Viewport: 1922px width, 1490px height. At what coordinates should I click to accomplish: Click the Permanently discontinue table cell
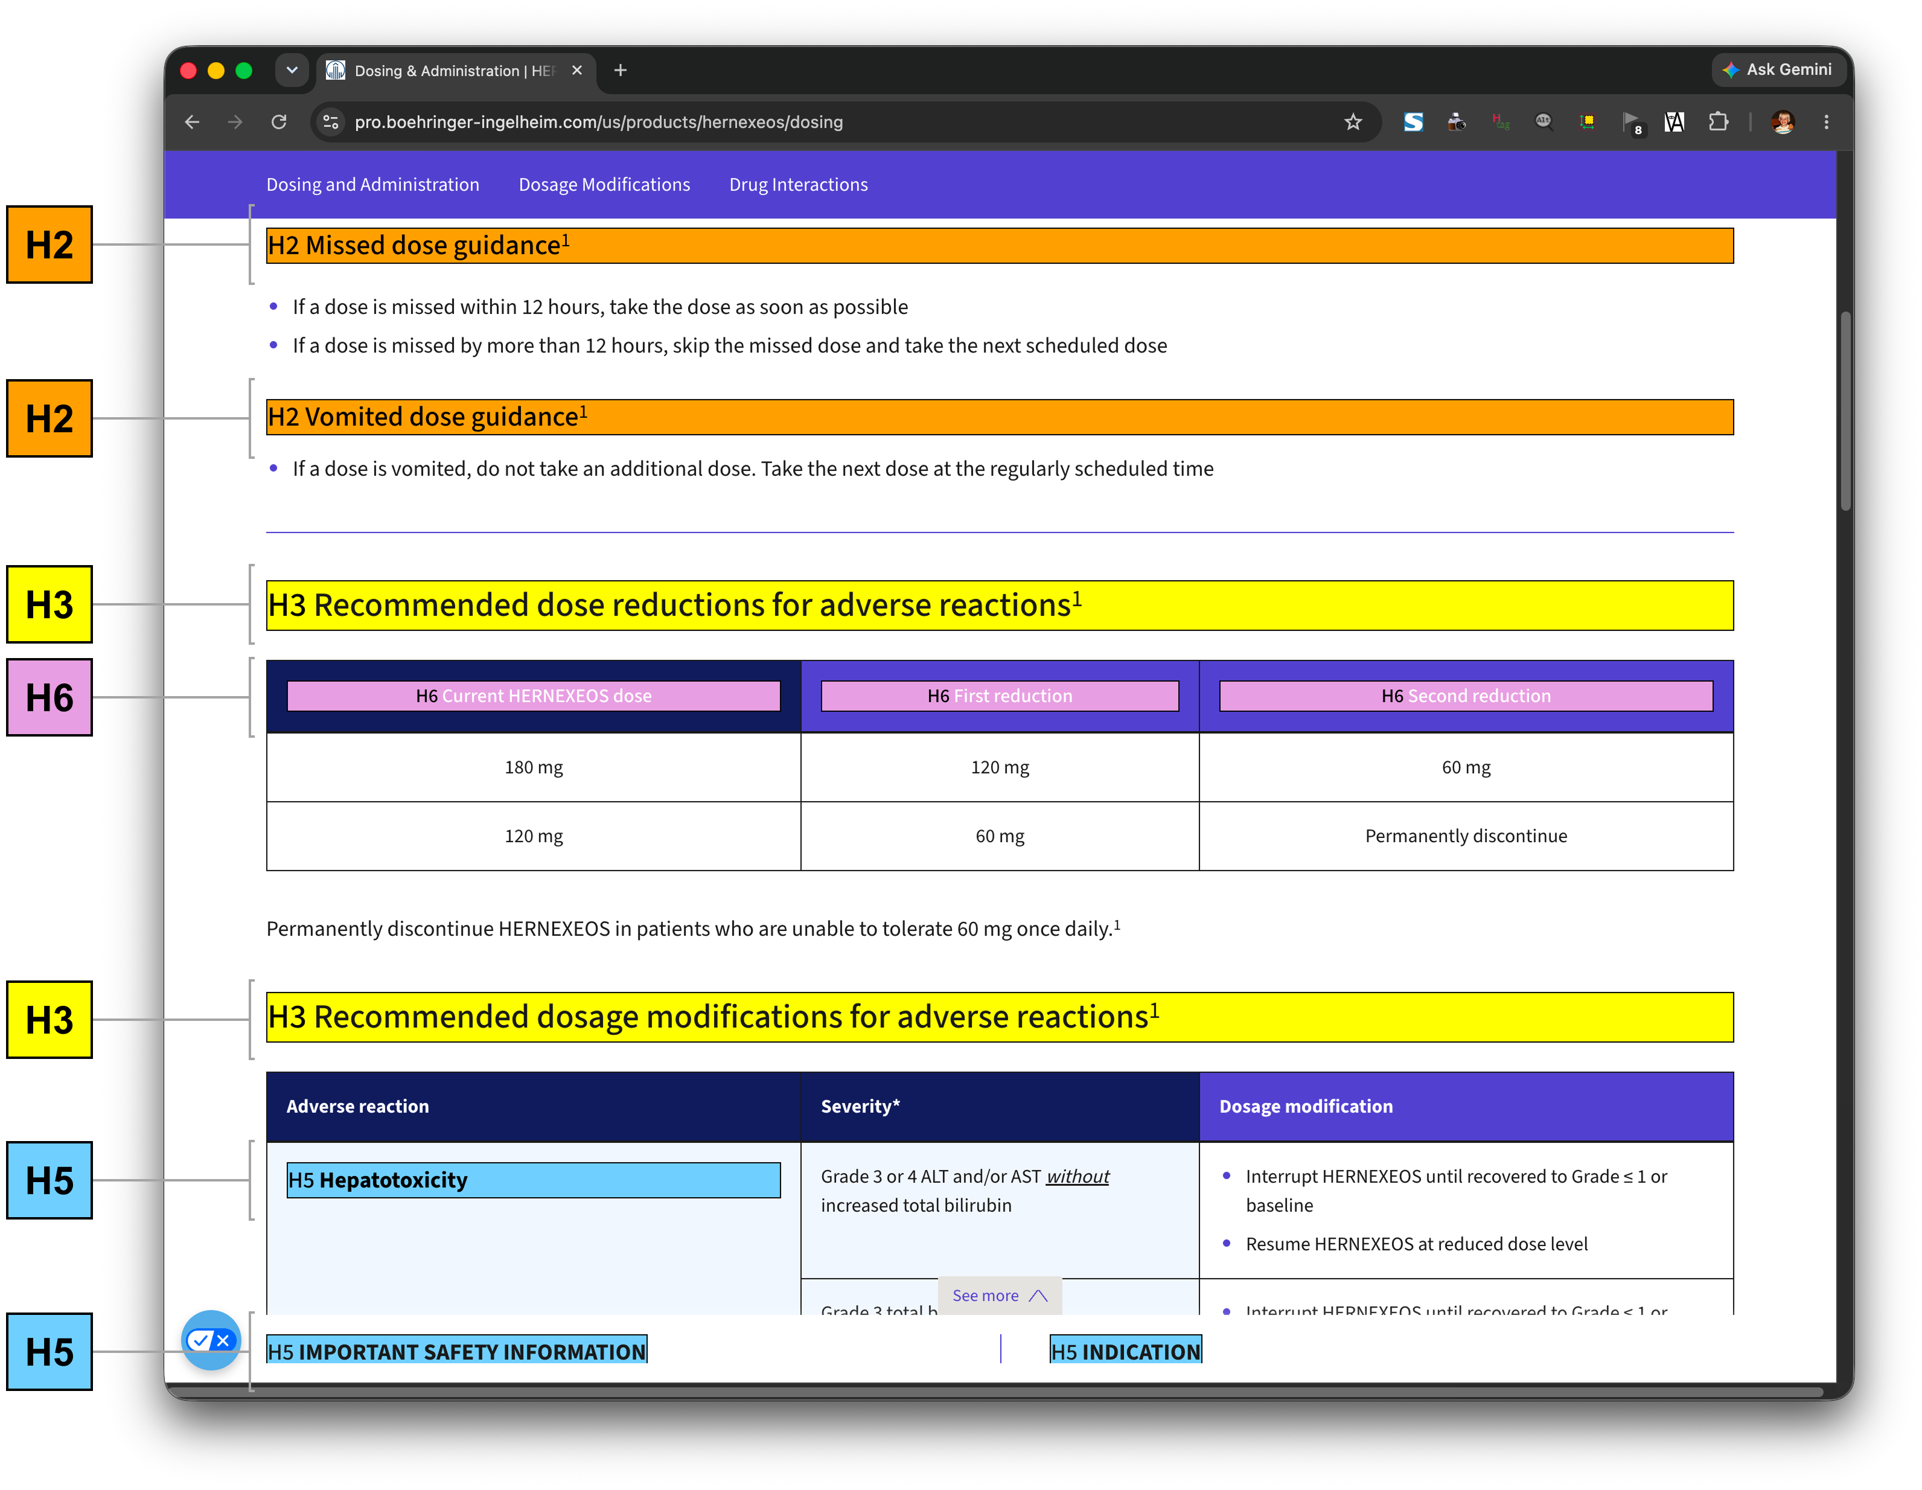click(1466, 836)
